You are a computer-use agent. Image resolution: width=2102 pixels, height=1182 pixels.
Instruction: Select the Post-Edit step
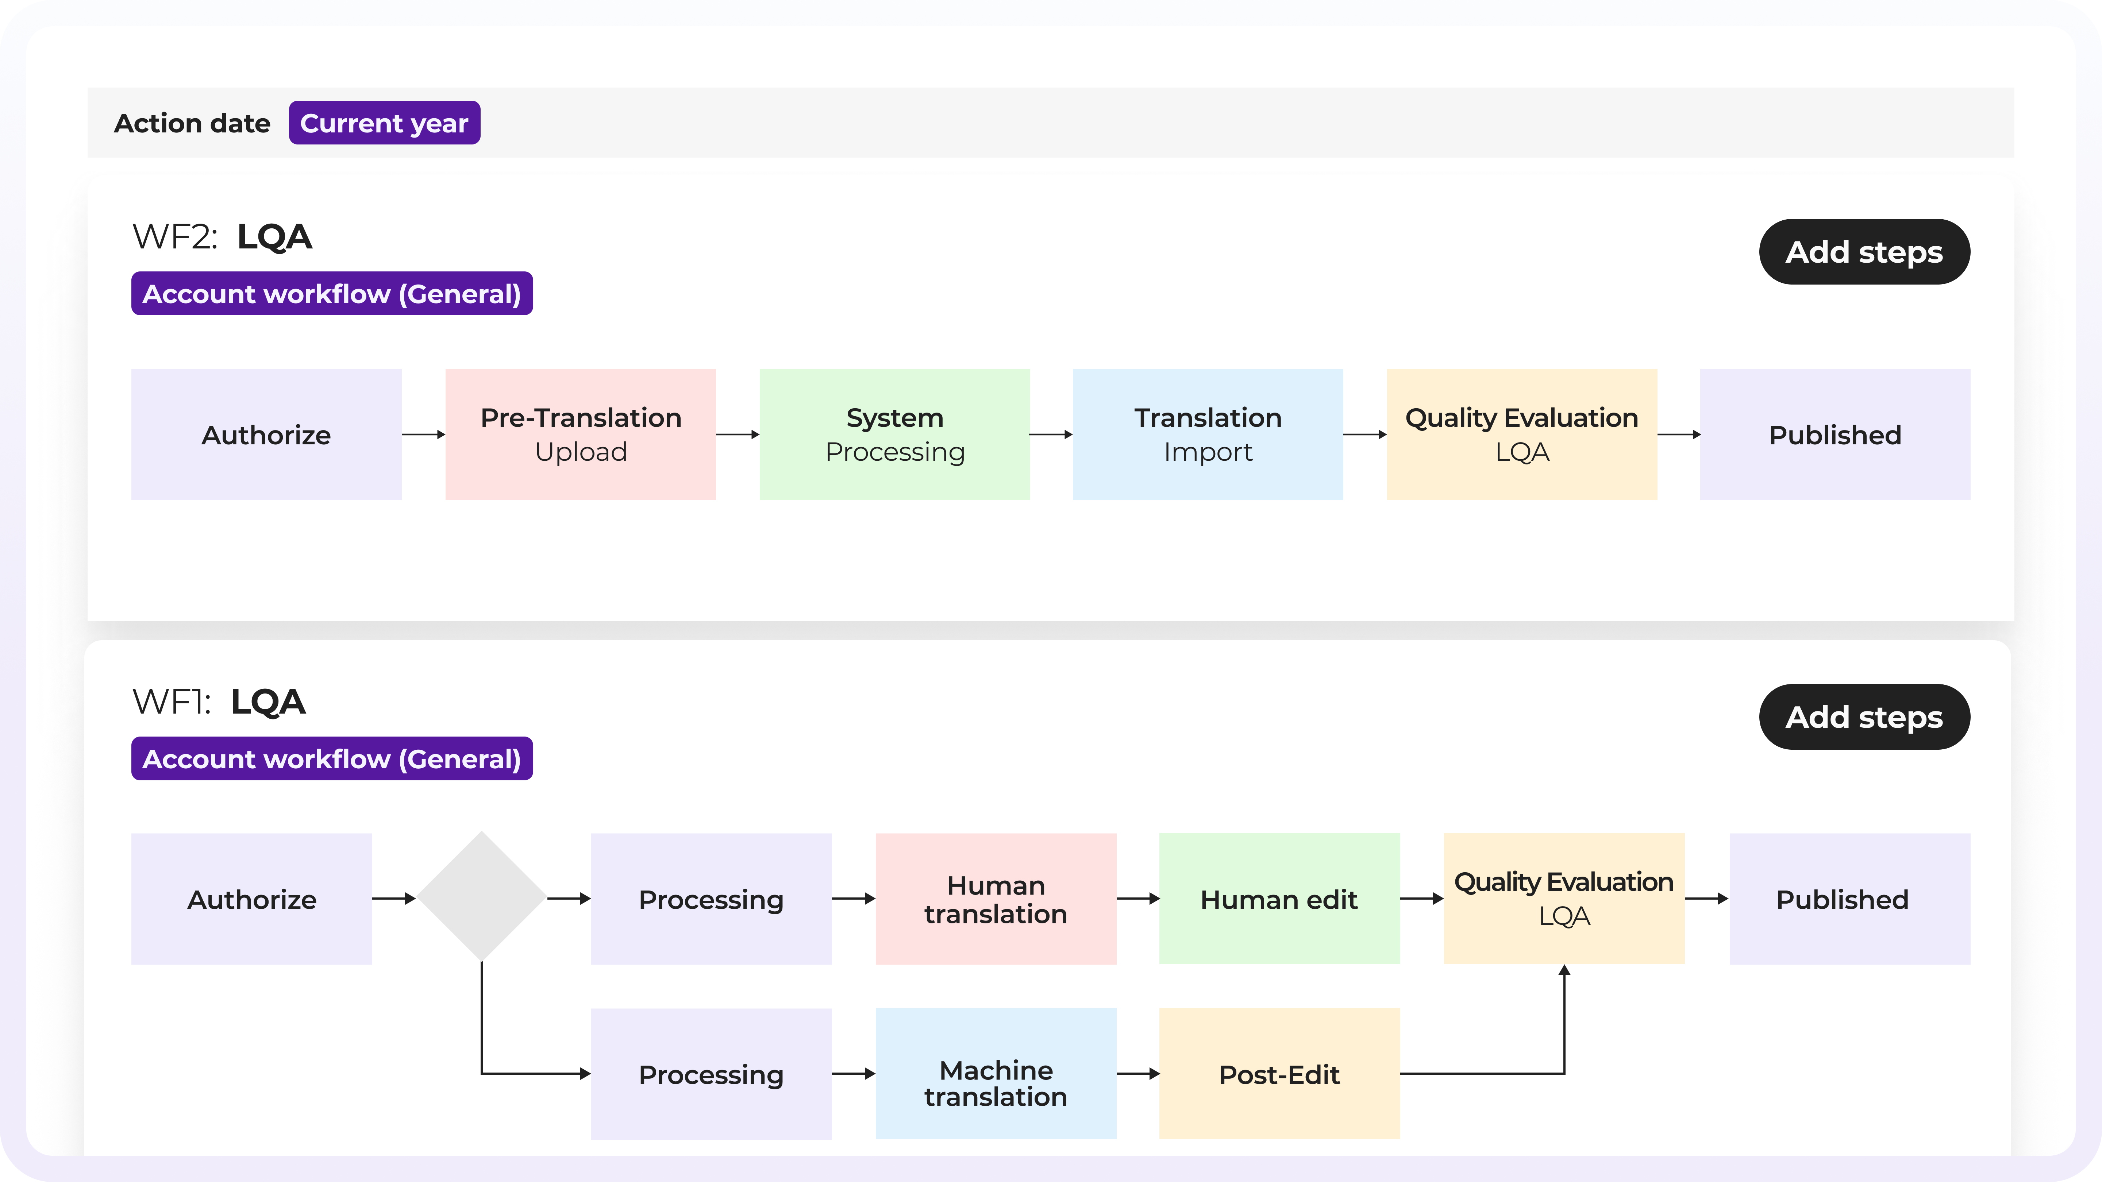(1279, 1074)
